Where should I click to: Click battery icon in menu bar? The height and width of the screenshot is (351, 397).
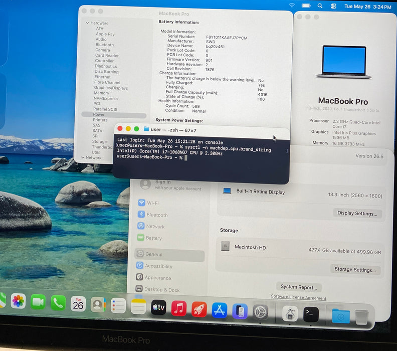click(306, 6)
